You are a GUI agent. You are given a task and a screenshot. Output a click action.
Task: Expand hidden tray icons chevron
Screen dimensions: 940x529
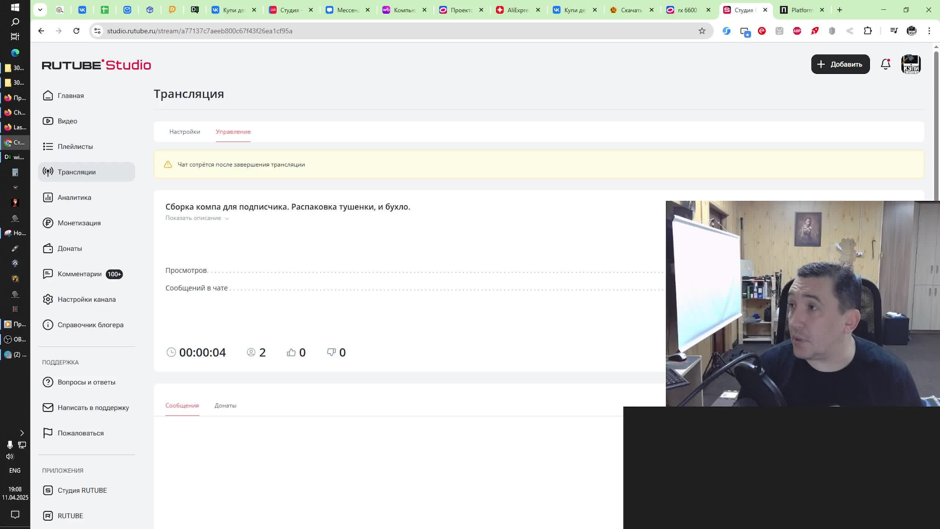click(x=22, y=433)
